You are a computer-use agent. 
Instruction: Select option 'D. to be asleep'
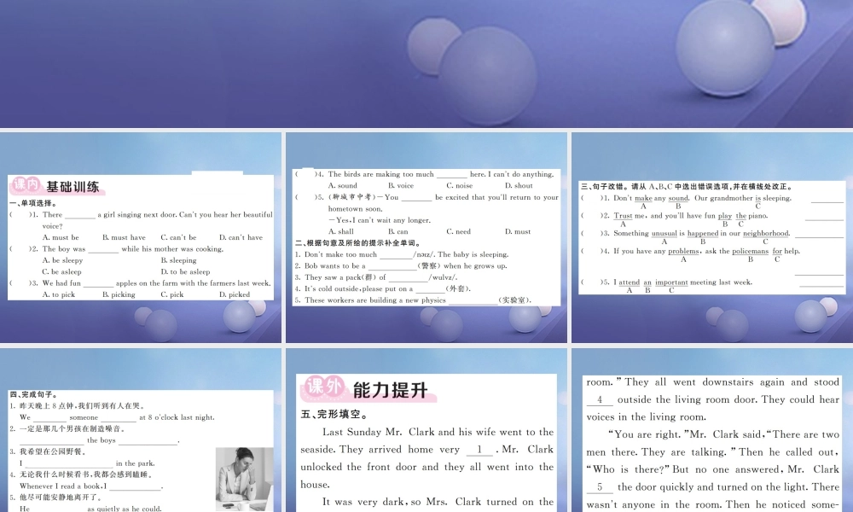[x=185, y=271]
